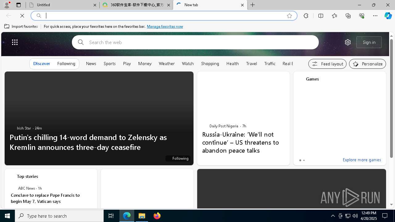
Task: Click the Personalize button
Action: [x=368, y=64]
